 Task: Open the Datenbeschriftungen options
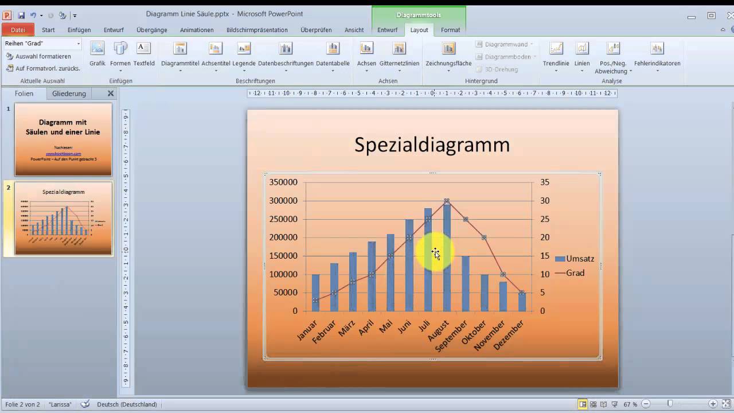(x=286, y=57)
